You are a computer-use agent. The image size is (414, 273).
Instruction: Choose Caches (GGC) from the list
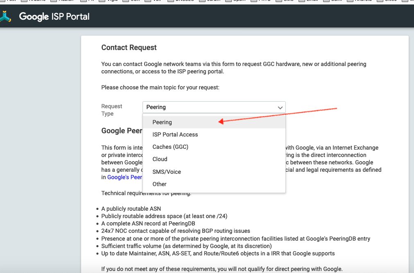(214, 147)
